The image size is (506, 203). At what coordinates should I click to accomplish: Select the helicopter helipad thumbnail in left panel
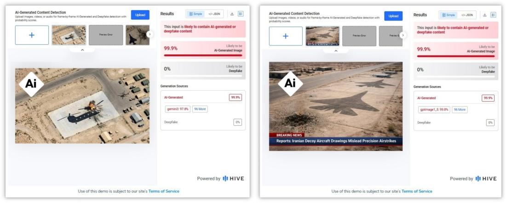click(69, 35)
